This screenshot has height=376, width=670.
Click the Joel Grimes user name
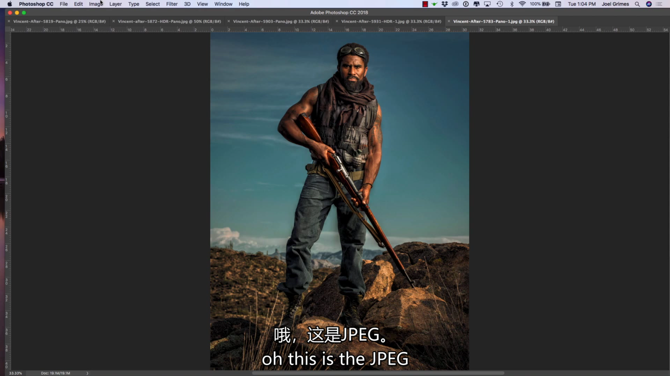point(615,4)
